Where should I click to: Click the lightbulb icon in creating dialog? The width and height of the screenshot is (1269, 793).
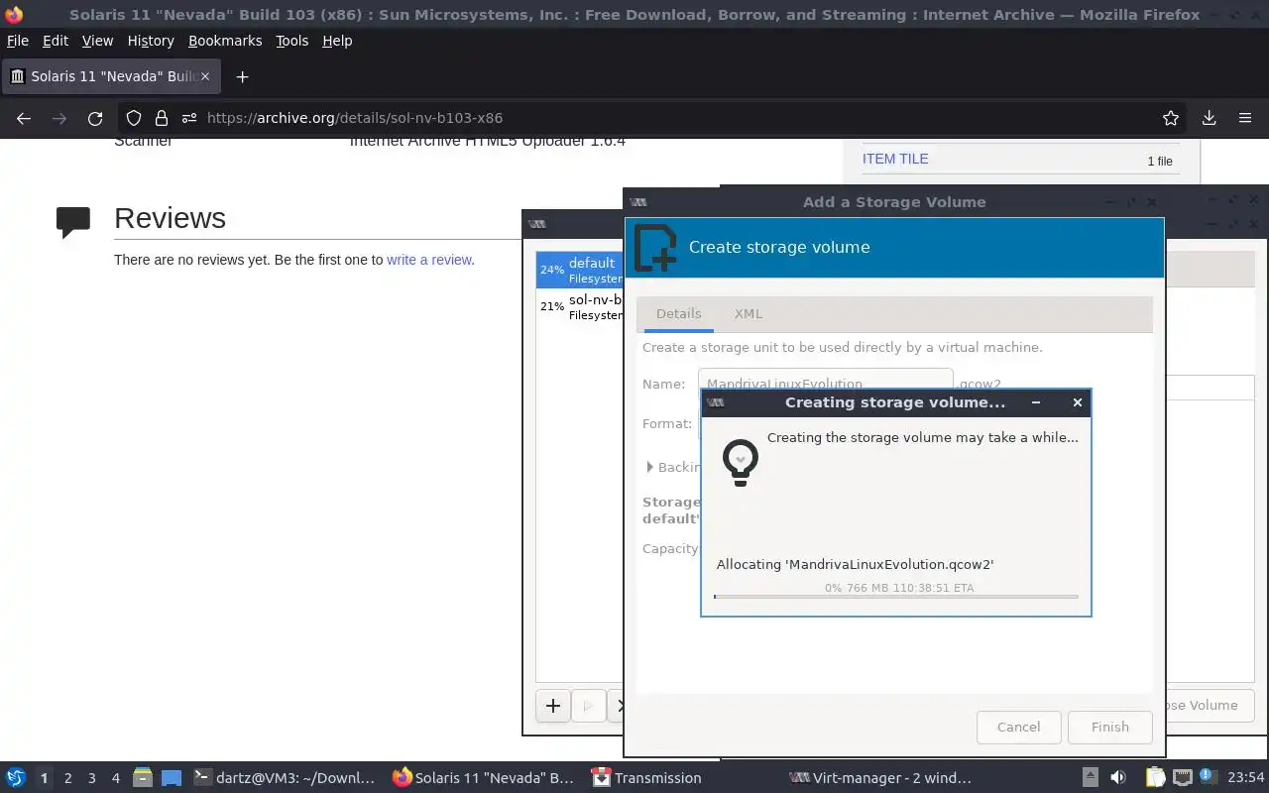[x=740, y=462]
